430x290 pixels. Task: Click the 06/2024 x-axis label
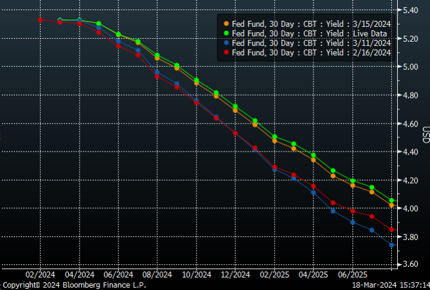[x=118, y=274]
